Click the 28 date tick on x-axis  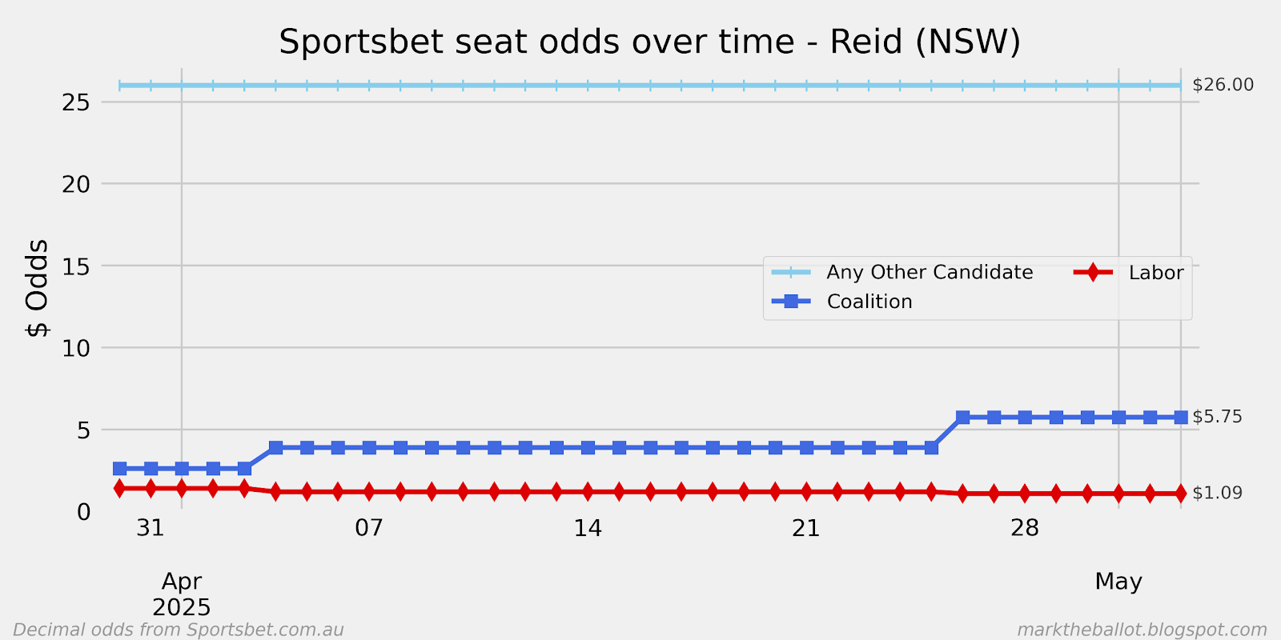coord(1025,528)
